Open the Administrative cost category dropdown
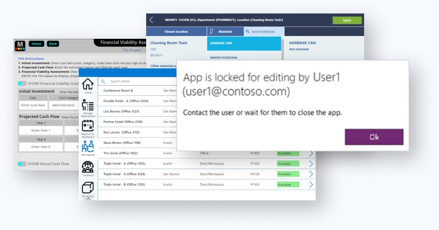 pos(64,105)
